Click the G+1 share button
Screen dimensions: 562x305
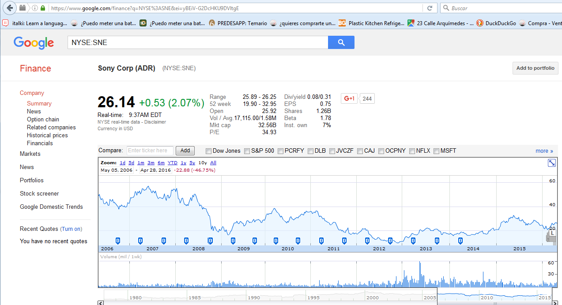pos(350,98)
